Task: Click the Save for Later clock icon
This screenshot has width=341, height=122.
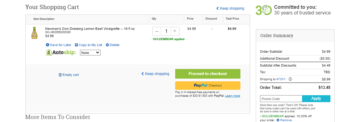Action: (x=47, y=45)
